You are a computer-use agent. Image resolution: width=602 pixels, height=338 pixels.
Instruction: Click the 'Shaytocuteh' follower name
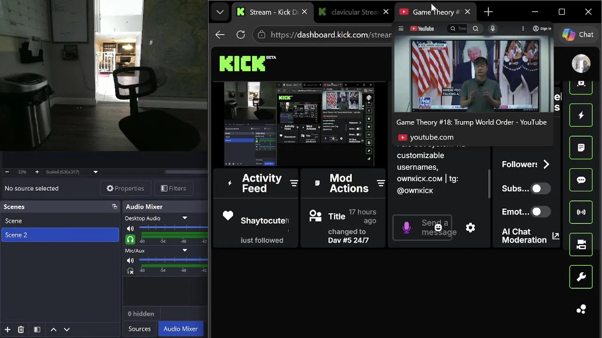coord(265,221)
